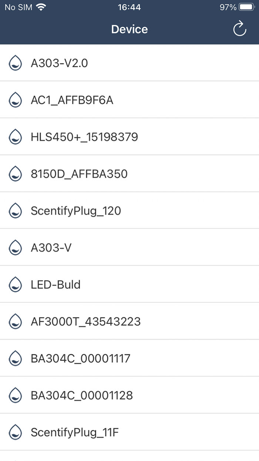Tap the droplet icon beside A303-V2.0
Screen dimensions: 259x461
15,63
